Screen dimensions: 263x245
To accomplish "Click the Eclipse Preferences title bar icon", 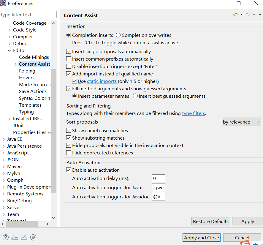I will tap(3, 4).
